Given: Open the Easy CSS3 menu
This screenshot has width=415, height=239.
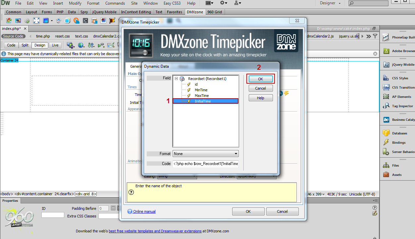Looking at the screenshot, I should [172, 3].
